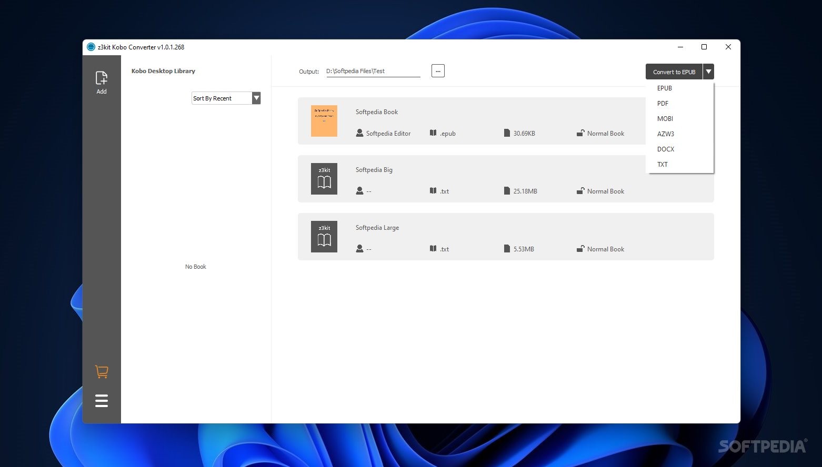The height and width of the screenshot is (467, 822).
Task: Click Normal Book label in Softpedia Book row
Action: tap(606, 134)
